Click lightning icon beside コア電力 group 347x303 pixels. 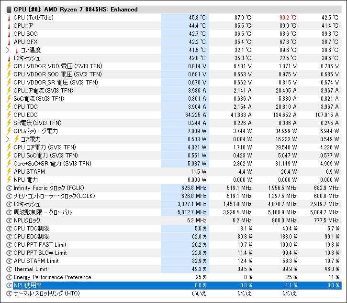[x=17, y=139]
